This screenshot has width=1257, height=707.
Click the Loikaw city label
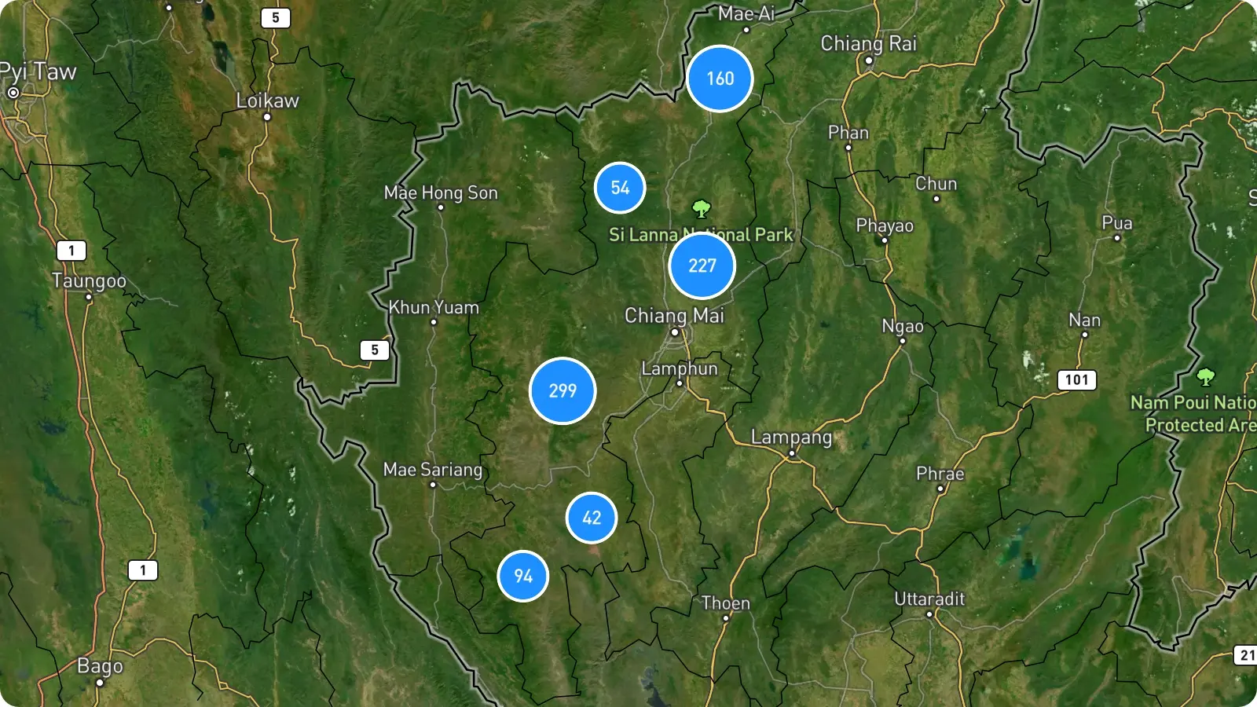267,101
